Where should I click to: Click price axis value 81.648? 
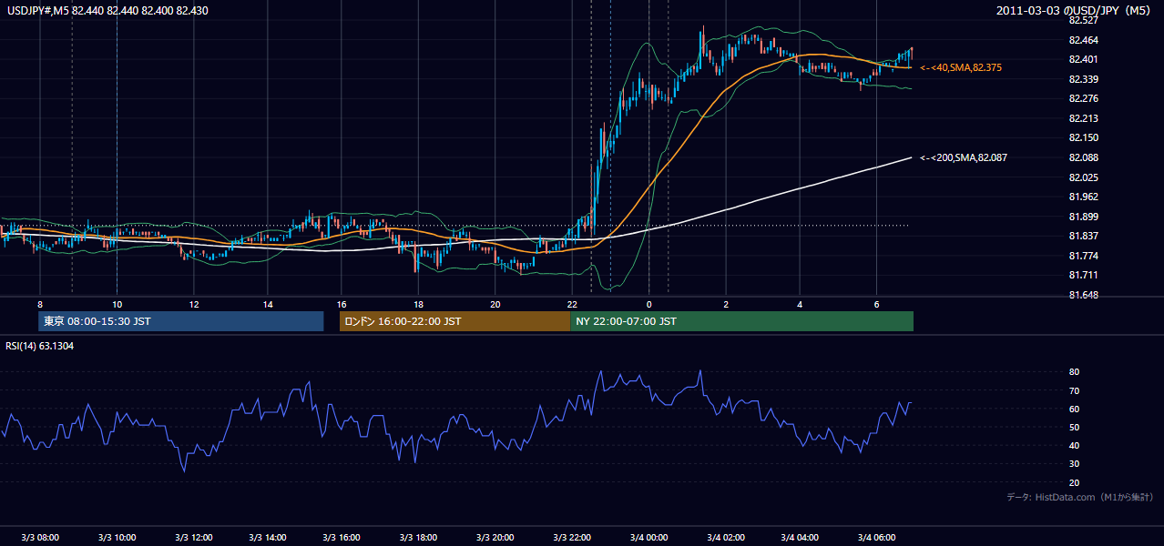[x=1084, y=295]
